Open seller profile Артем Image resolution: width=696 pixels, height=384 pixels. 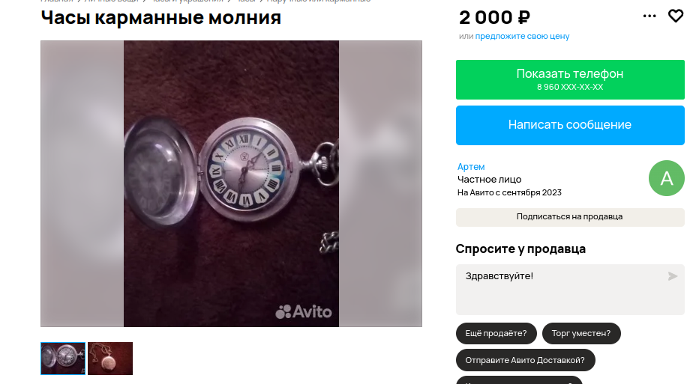pyautogui.click(x=471, y=167)
